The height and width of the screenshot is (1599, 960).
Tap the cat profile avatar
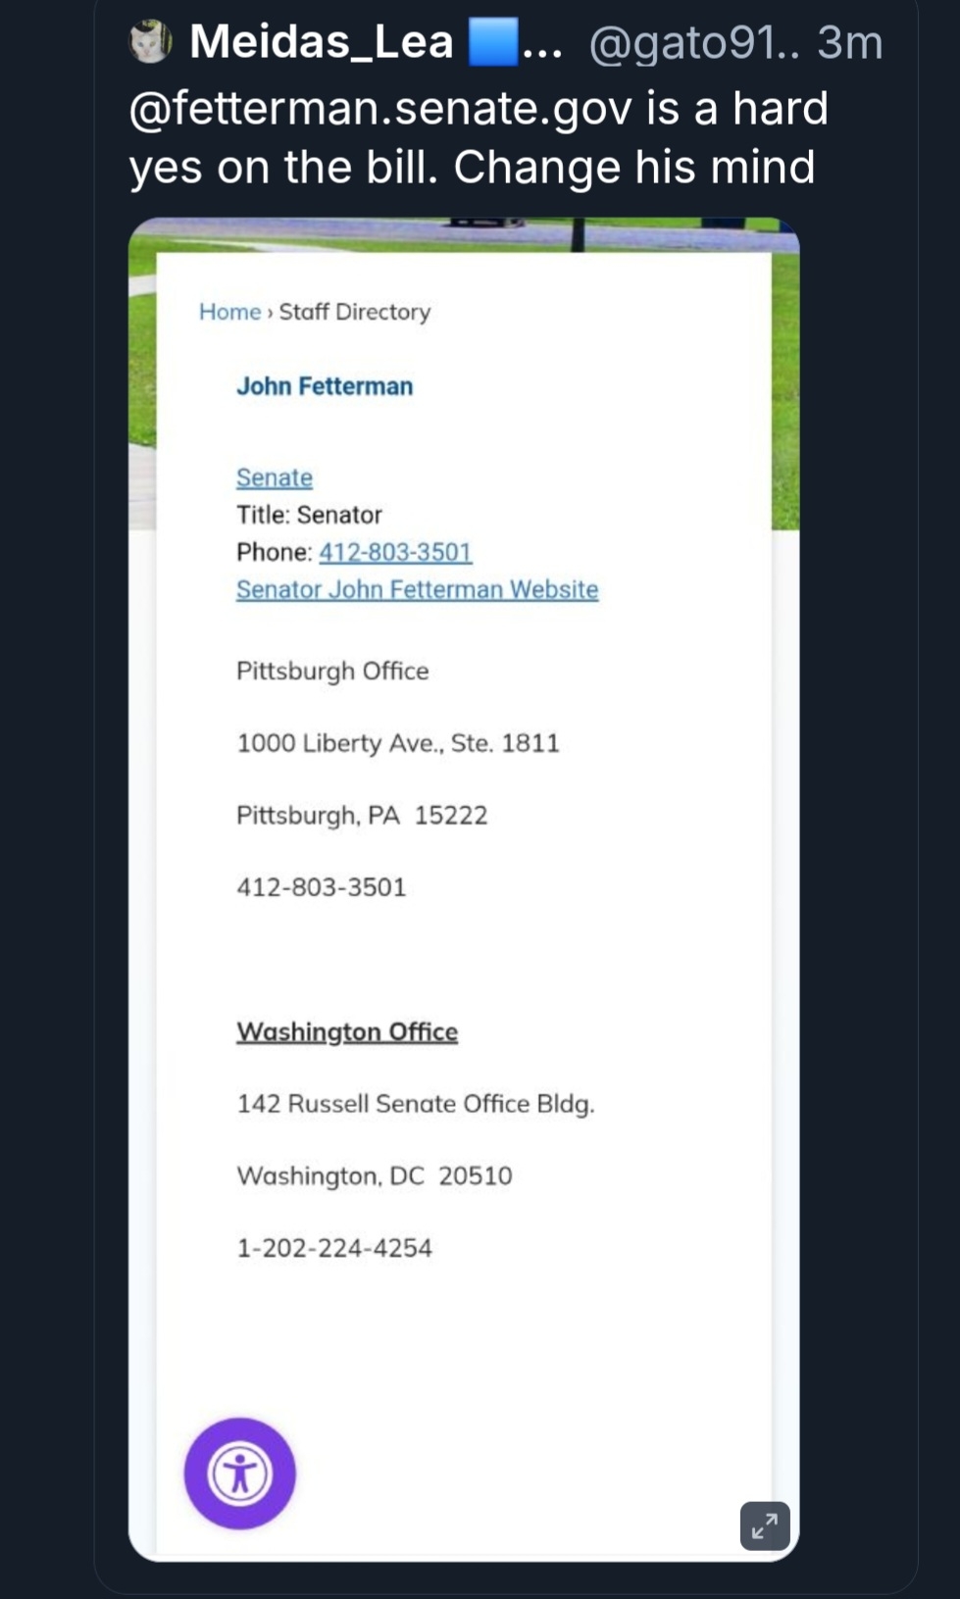pos(151,42)
